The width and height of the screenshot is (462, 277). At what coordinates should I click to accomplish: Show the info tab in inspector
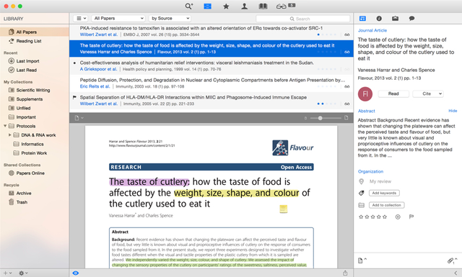coord(379,19)
